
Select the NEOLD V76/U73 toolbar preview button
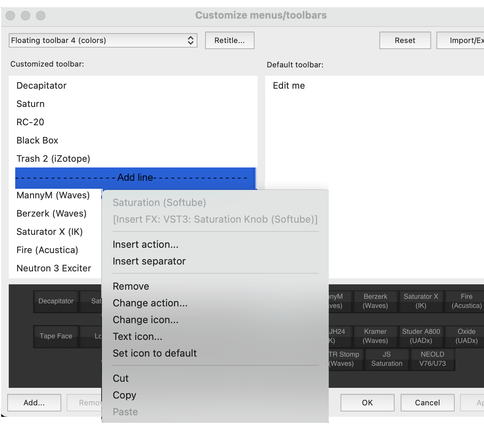point(433,359)
